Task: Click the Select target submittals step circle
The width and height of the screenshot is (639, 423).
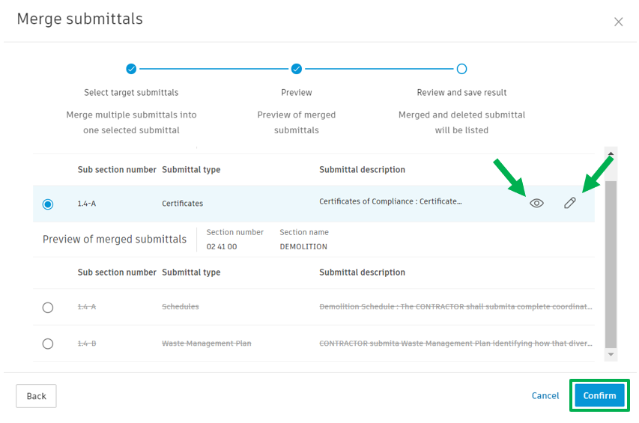Action: (131, 69)
